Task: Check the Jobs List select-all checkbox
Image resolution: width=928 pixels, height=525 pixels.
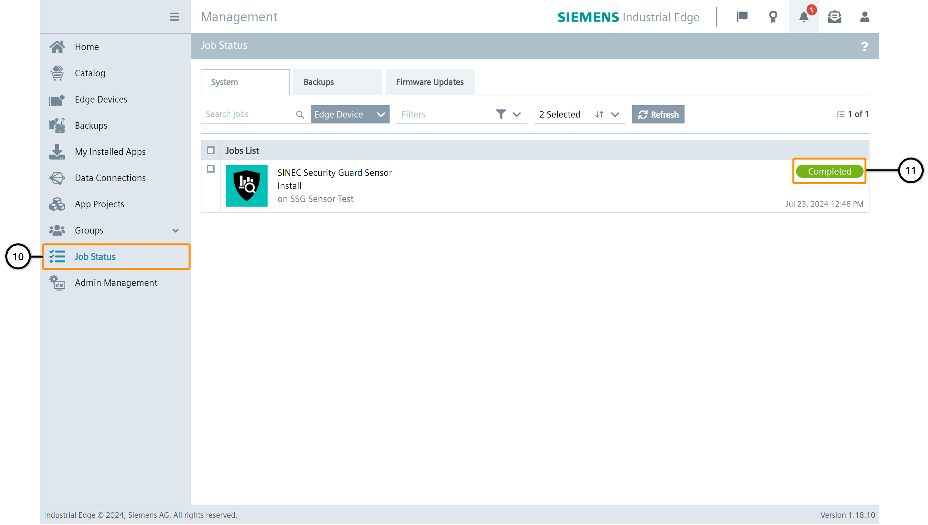Action: pos(210,150)
